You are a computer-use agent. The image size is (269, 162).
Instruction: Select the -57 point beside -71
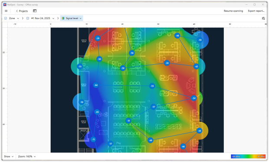(110, 144)
